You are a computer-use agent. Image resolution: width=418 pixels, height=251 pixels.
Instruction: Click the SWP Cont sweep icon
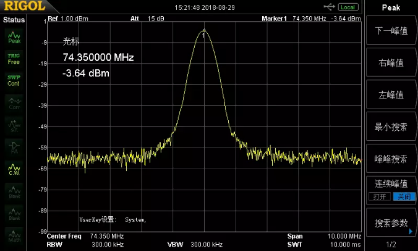click(x=14, y=81)
